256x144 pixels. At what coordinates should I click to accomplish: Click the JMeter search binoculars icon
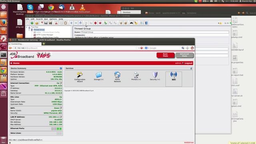tap(132, 23)
